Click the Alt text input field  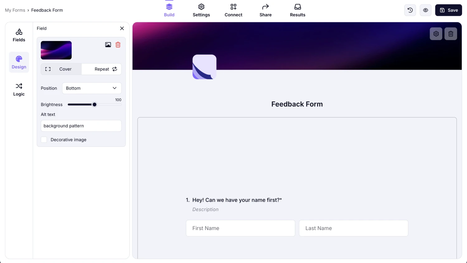81,126
